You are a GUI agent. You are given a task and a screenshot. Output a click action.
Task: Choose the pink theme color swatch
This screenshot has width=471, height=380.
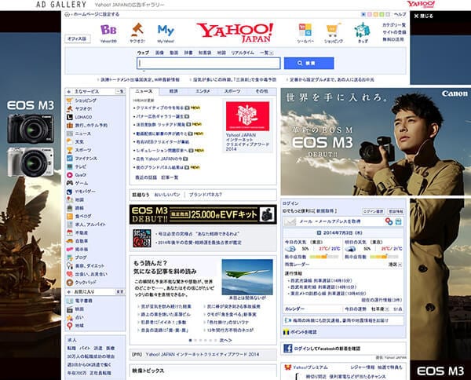(x=370, y=14)
